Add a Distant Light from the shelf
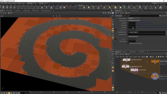Screen dimensions: 167x94 click(110, 8)
